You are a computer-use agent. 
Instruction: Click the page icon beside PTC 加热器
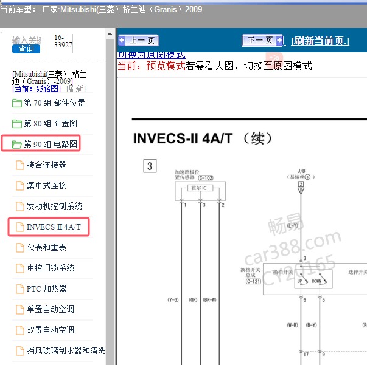pyautogui.click(x=20, y=289)
